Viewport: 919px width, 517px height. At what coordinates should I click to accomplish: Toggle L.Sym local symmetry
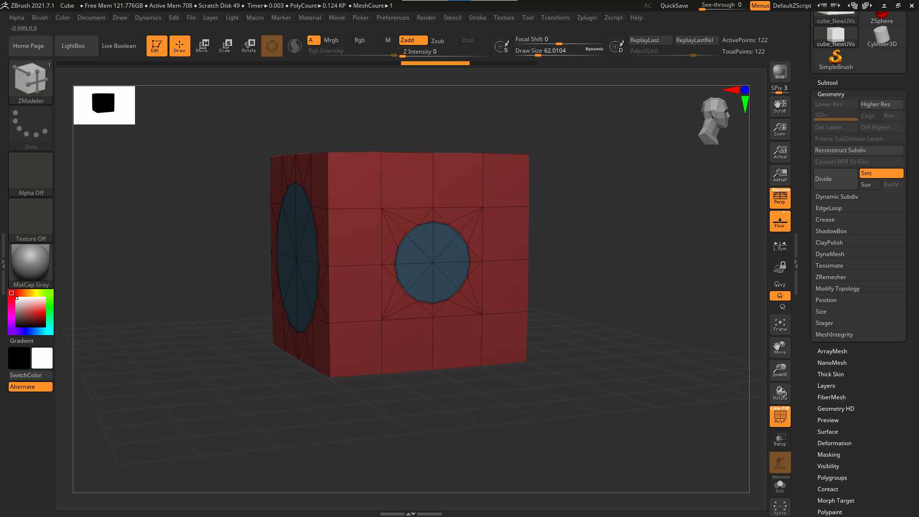point(780,245)
